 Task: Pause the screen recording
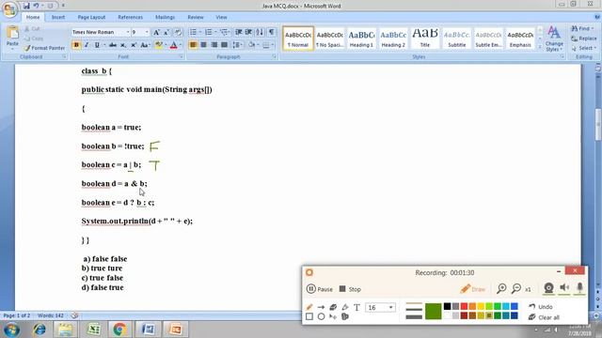(x=320, y=289)
